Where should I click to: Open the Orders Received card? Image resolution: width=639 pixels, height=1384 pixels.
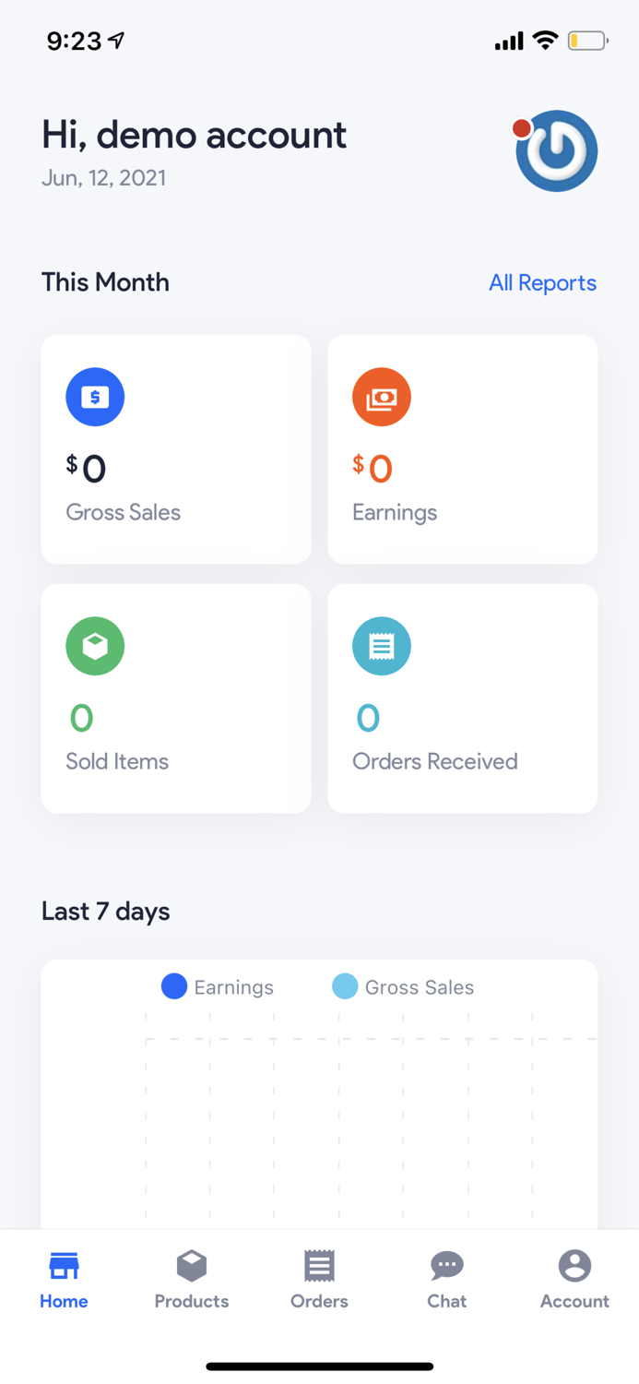(462, 698)
